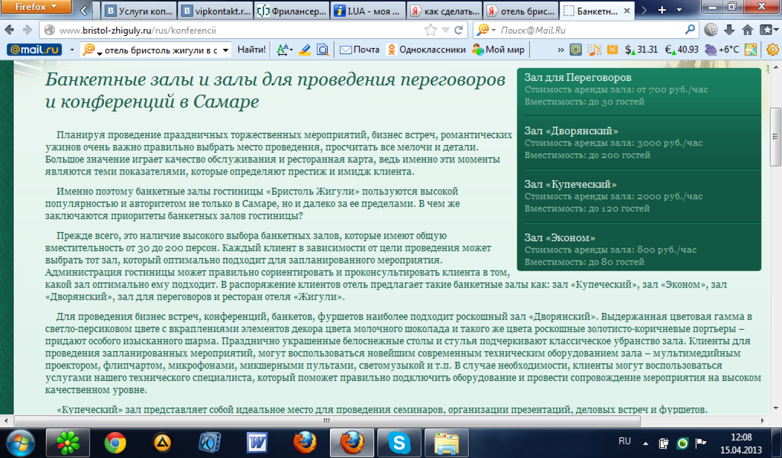This screenshot has width=782, height=458.
Task: Switch to the 'vipkontakt.r...' tab
Action: [x=216, y=11]
